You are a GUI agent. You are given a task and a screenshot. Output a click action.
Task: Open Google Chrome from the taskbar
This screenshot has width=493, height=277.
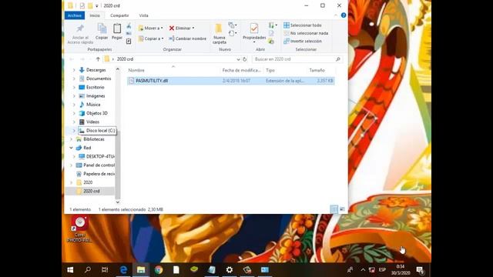(159, 270)
